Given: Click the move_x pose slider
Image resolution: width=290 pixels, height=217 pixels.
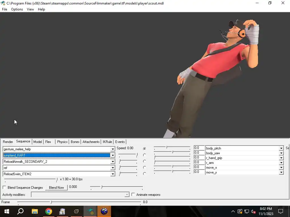Looking at the screenshot, I should (x=172, y=167).
